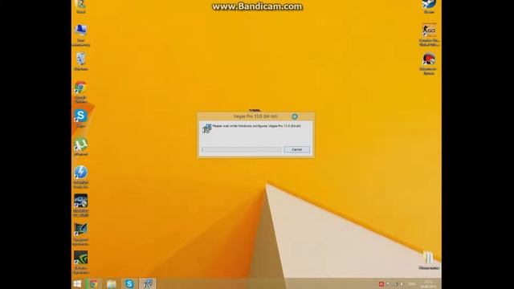Open the NVIDIA shortcut on the desktop
This screenshot has width=514, height=289.
tap(80, 263)
